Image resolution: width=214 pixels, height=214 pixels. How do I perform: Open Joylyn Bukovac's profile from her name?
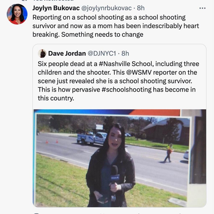[x=56, y=8]
